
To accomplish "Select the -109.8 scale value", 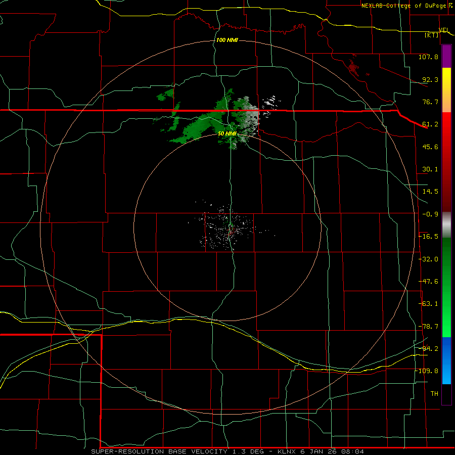I will 427,371.
